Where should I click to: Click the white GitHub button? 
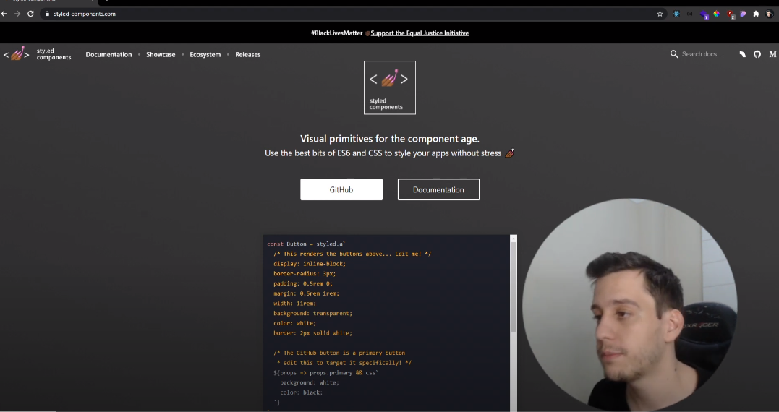point(341,189)
